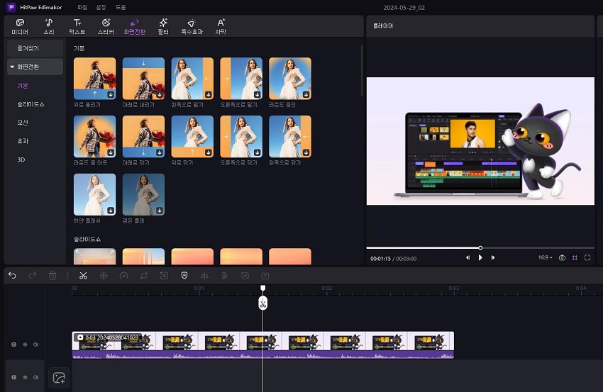Toggle eye visibility on the lower track
Image resolution: width=603 pixels, height=392 pixels.
(x=25, y=377)
